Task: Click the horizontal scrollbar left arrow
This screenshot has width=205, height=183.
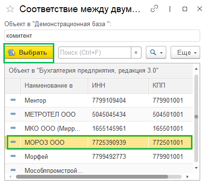Action: pos(10,177)
